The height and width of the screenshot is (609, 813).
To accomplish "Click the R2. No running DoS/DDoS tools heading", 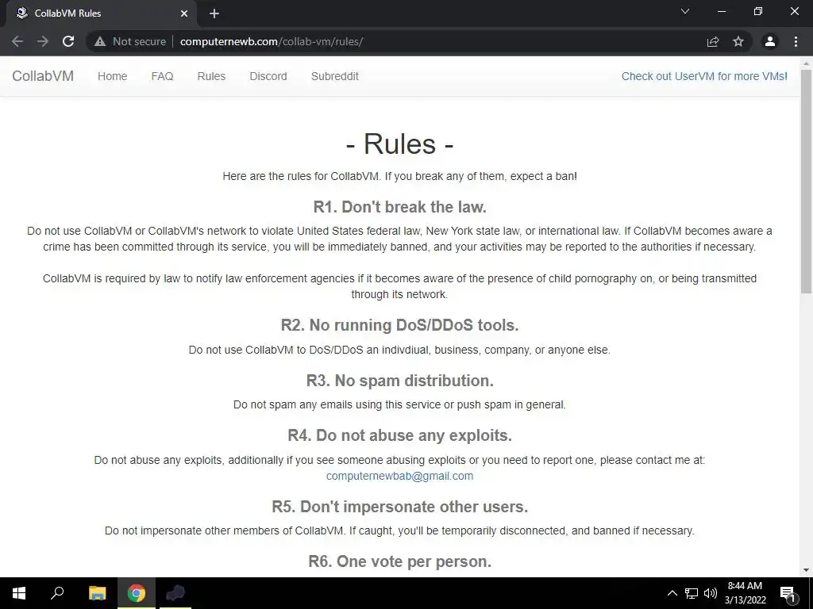I will point(400,325).
